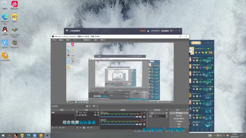This screenshot has height=138, width=246.
Task: Move the scene down with the down arrow in the Scenes (场景) panel
Action: pyautogui.click(x=64, y=128)
